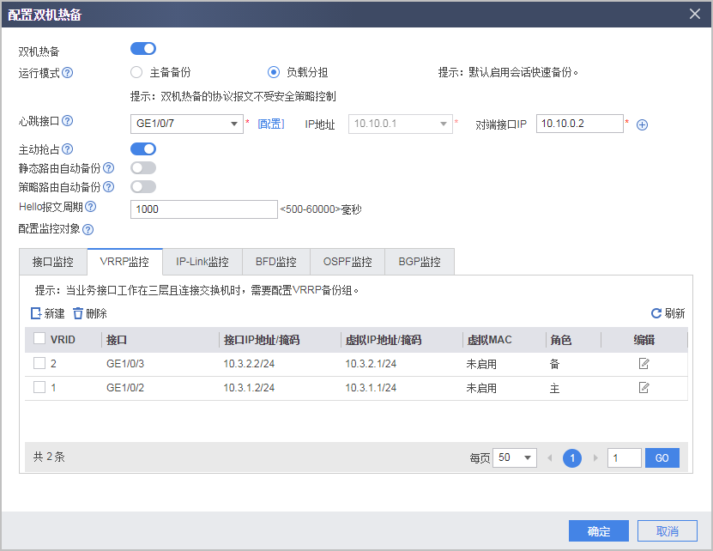Viewport: 713px width, 551px height.
Task: Show help for 策略路由自动备份
Action: coord(108,187)
